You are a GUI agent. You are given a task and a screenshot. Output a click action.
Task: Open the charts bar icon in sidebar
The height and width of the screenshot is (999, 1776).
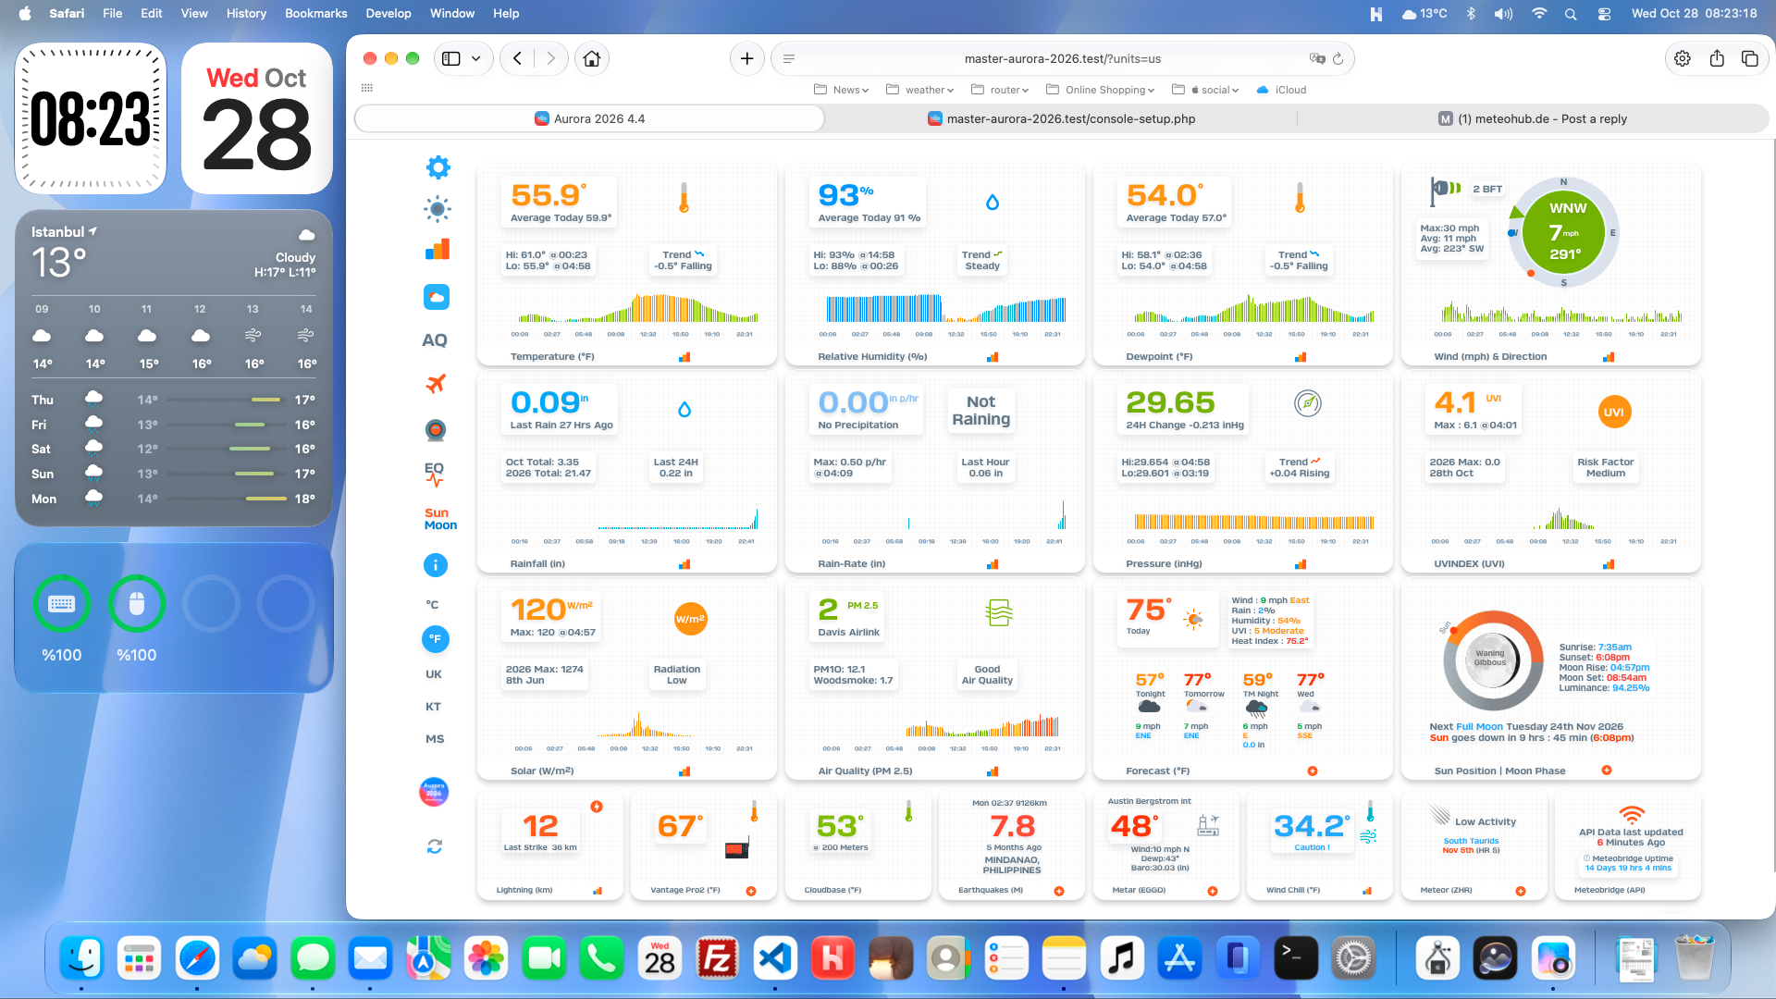click(x=437, y=250)
